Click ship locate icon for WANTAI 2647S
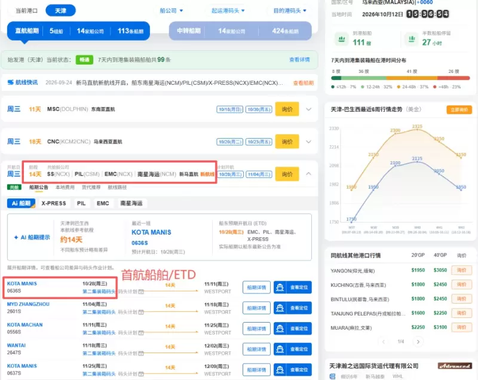The image size is (478, 380). (x=280, y=349)
